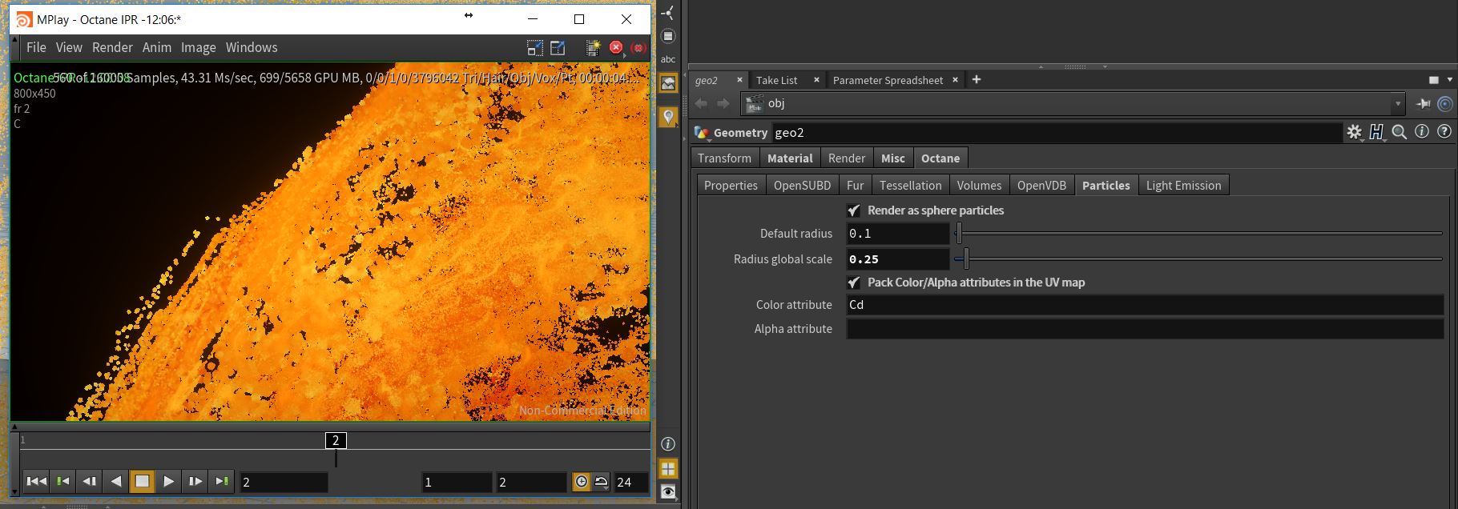Open the Render menu in MPlay
The width and height of the screenshot is (1458, 509).
(x=112, y=47)
